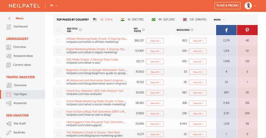Expand the MORE countries dropdown
The image size is (266, 138).
[219, 20]
